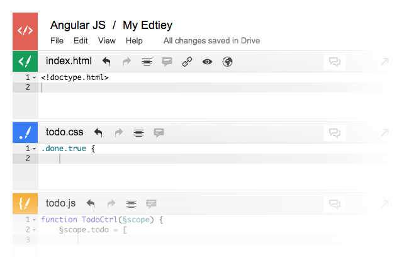
Task: Click the function TodoCtrl code line
Action: pos(102,220)
